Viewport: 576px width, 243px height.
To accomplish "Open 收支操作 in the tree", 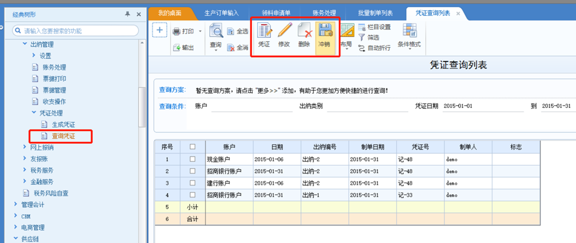I will (x=55, y=101).
